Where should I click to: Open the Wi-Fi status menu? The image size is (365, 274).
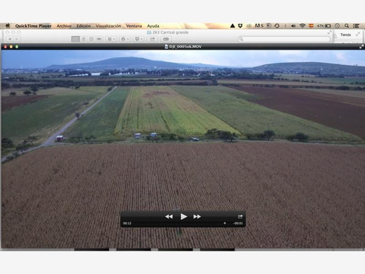[302, 26]
